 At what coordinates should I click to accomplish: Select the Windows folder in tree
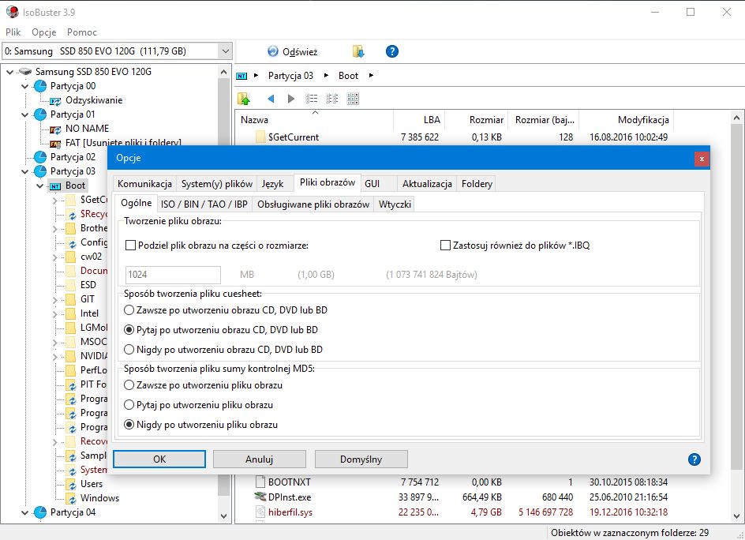pos(99,498)
